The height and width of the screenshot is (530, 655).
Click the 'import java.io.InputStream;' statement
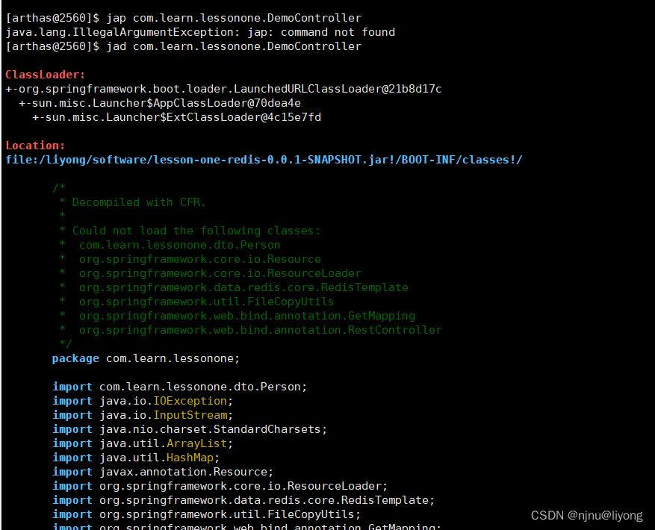pos(143,416)
